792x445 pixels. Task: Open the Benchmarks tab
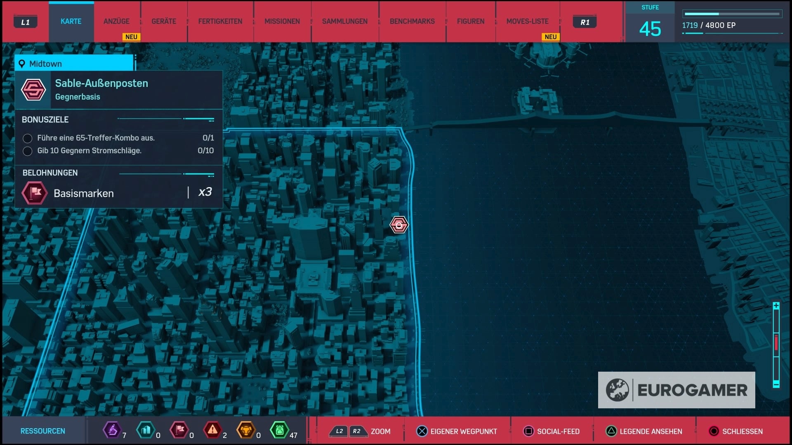412,21
